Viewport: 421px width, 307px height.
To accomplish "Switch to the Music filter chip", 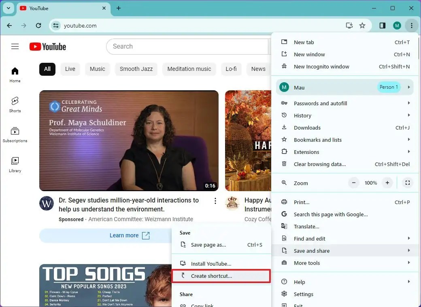I will click(x=98, y=69).
